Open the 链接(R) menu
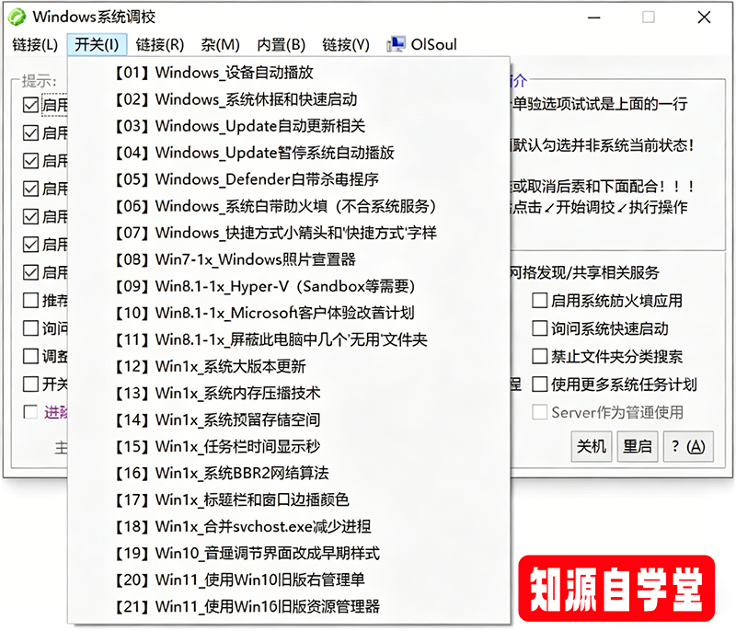The width and height of the screenshot is (736, 631). (x=159, y=44)
